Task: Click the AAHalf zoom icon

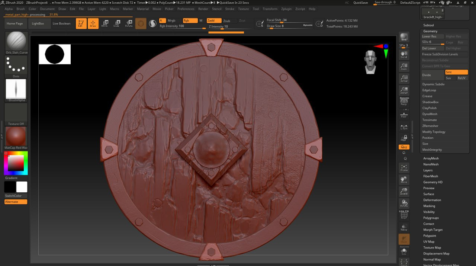Action: click(404, 90)
